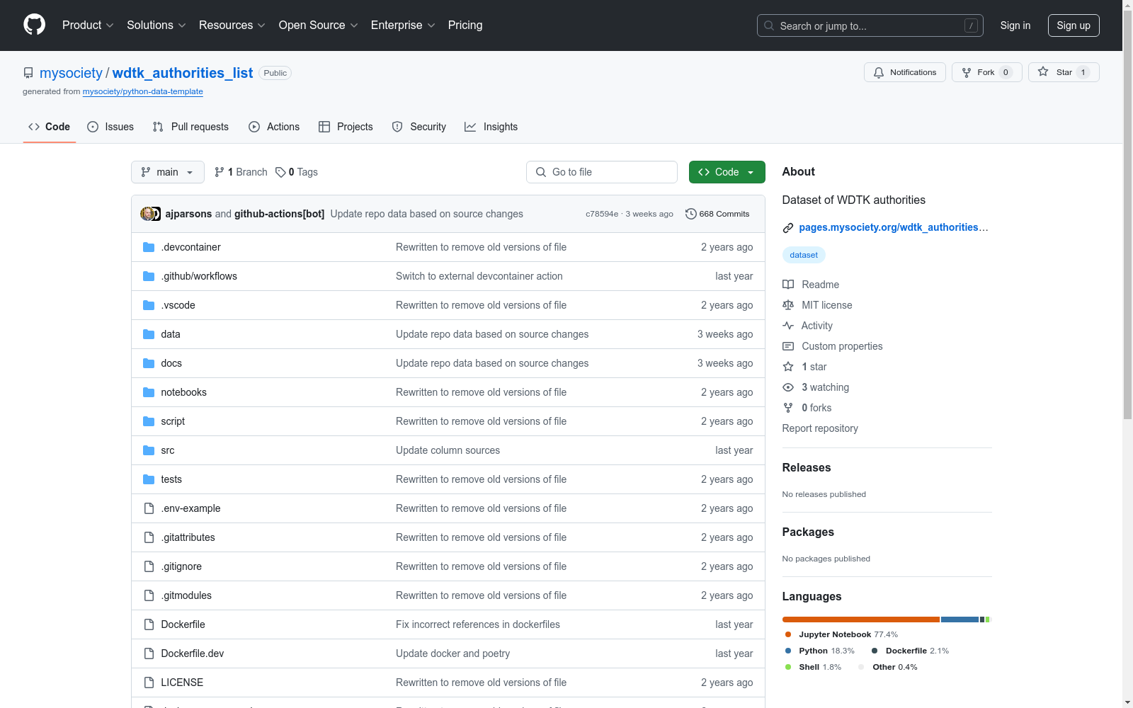Open the 'Fix incorrect references in dockerfiles' commit

478,624
